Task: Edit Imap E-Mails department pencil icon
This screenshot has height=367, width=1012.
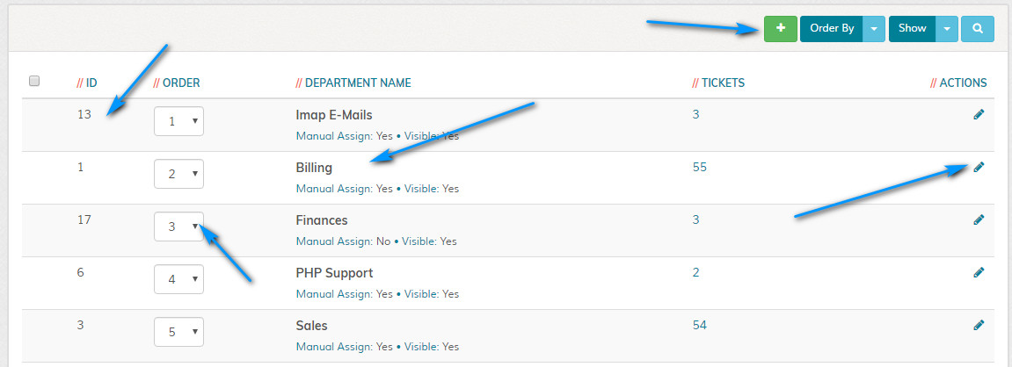Action: point(979,114)
